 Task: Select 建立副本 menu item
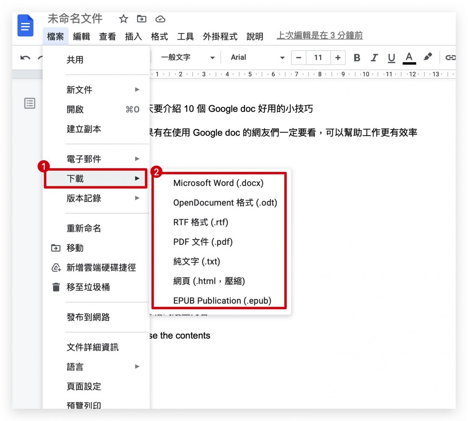pyautogui.click(x=96, y=129)
